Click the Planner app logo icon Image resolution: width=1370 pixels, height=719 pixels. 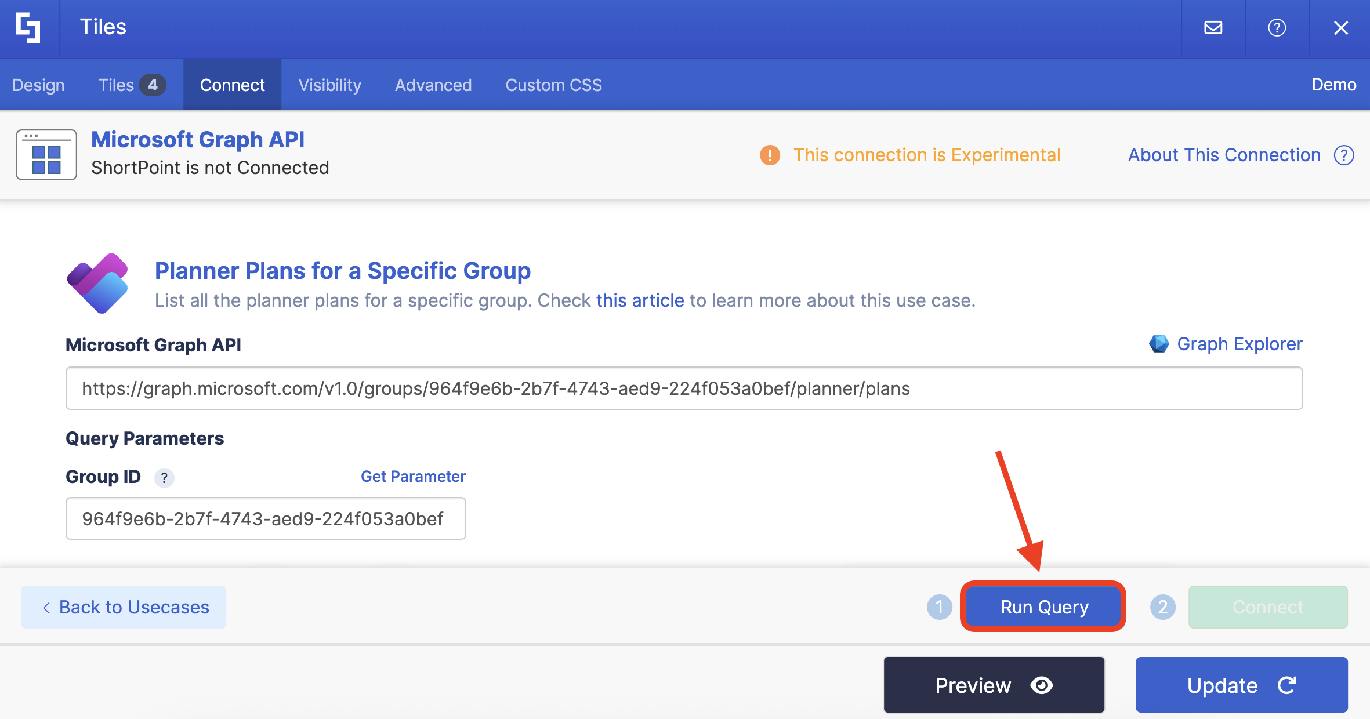[97, 284]
